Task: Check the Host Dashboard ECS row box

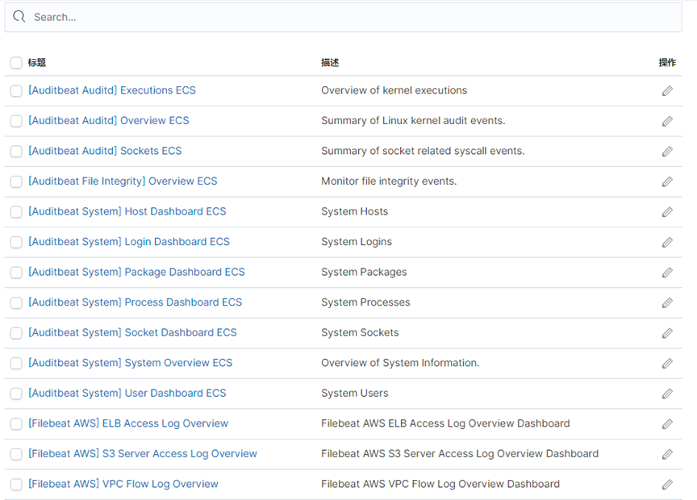Action: [16, 211]
